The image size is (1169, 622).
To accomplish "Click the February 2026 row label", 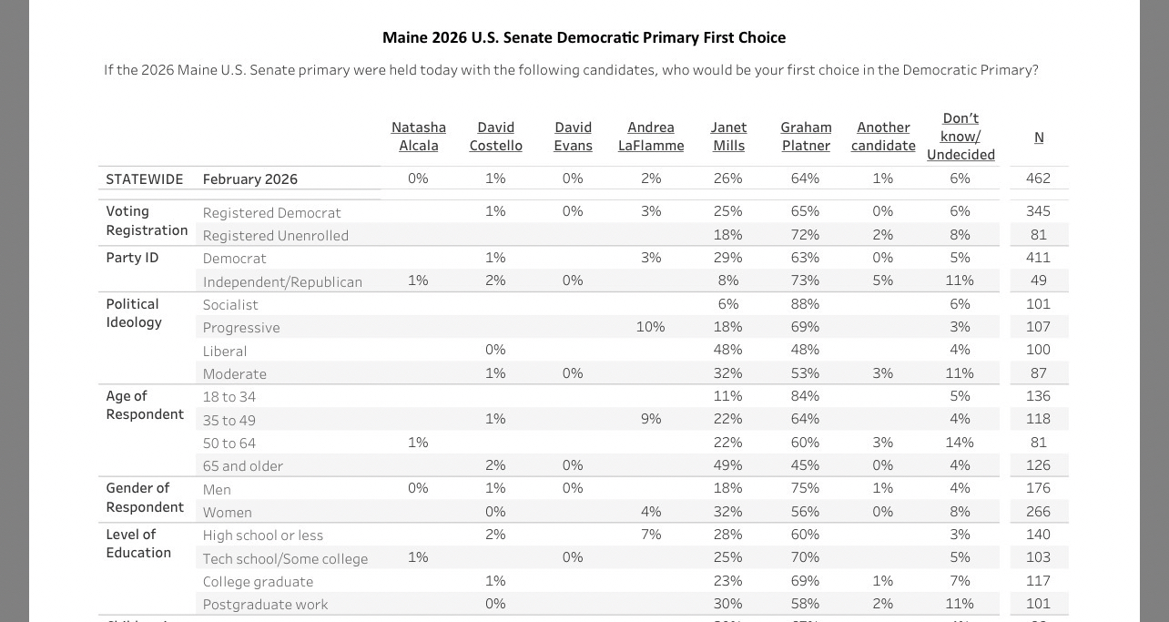I will coord(250,179).
